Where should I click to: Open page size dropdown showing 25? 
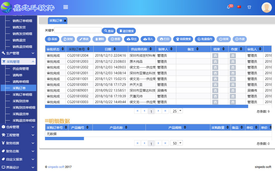[x=177, y=111]
